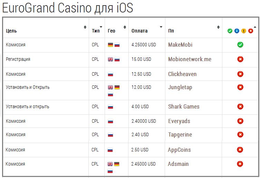Click the green checkmark icon in MakeMobi row

click(x=240, y=45)
